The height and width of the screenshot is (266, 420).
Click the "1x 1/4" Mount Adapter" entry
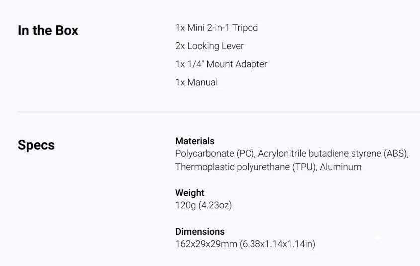click(221, 64)
